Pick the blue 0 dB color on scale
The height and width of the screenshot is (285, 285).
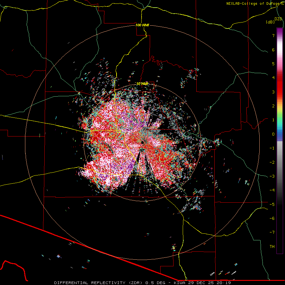(x=280, y=134)
